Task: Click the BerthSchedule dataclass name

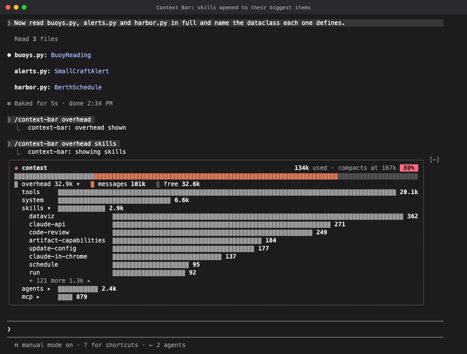Action: 78,87
